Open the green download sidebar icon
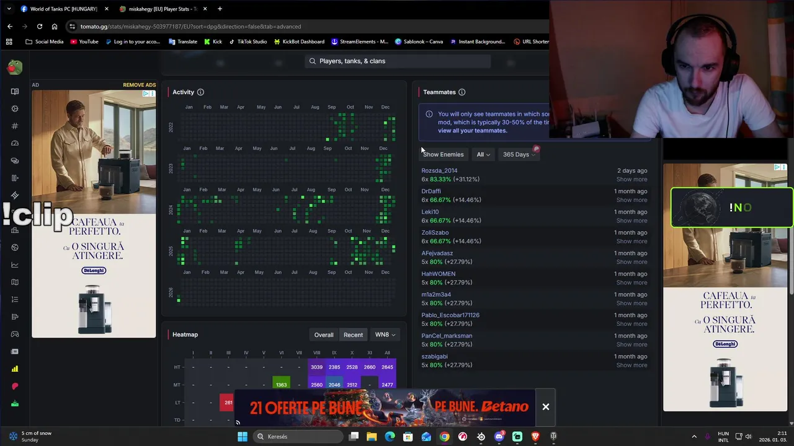This screenshot has height=446, width=794. (15, 403)
